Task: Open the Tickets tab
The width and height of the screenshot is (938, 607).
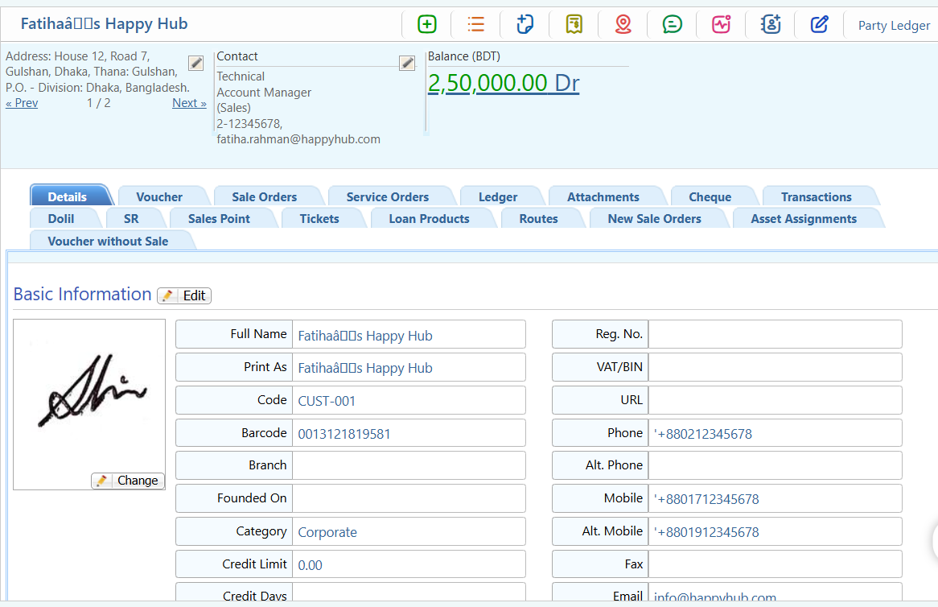Action: point(319,218)
